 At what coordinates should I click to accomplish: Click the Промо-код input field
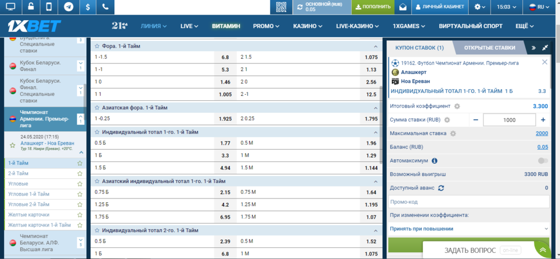tap(469, 202)
